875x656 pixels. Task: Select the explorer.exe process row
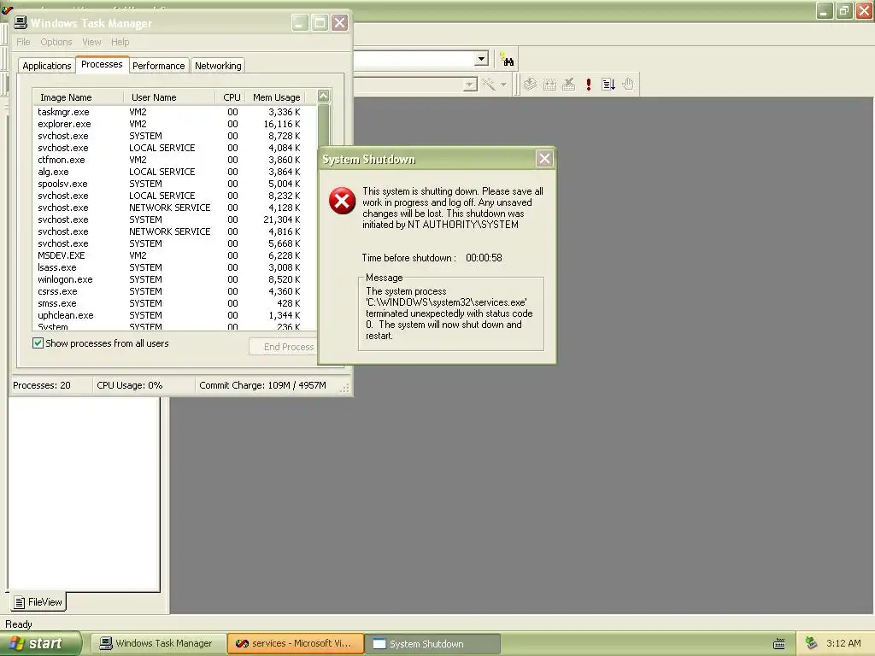174,124
